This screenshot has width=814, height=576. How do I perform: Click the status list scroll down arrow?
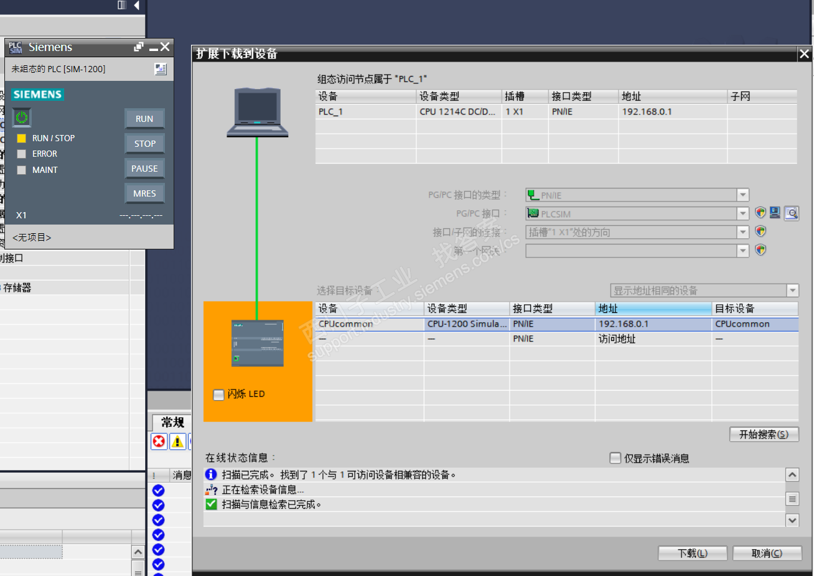pyautogui.click(x=792, y=520)
